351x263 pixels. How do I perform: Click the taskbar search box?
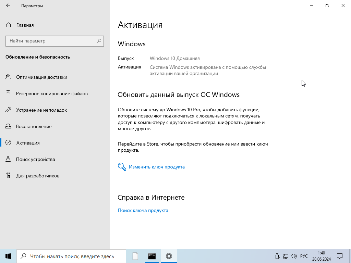tap(72, 256)
